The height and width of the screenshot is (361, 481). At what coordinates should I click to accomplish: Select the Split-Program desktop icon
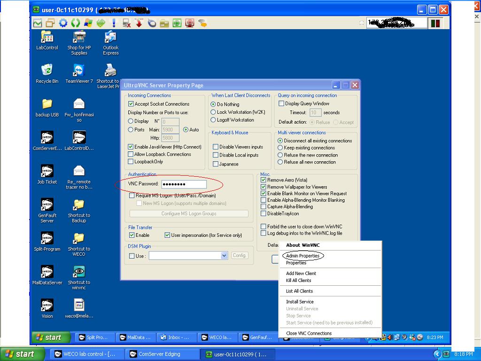coord(47,241)
